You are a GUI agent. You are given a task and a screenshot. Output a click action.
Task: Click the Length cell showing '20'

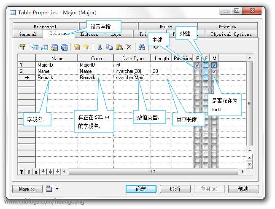(x=161, y=71)
